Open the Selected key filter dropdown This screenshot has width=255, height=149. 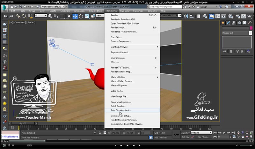click(201, 133)
